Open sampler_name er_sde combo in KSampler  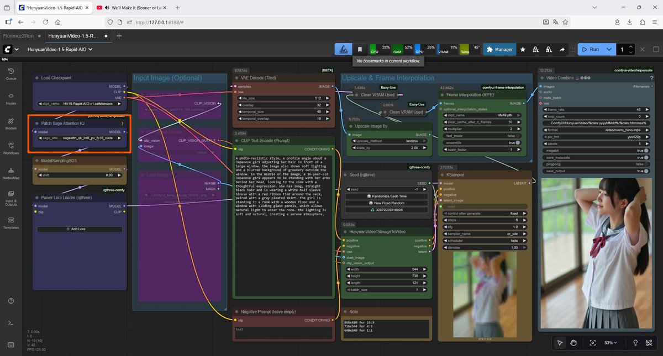pos(485,233)
